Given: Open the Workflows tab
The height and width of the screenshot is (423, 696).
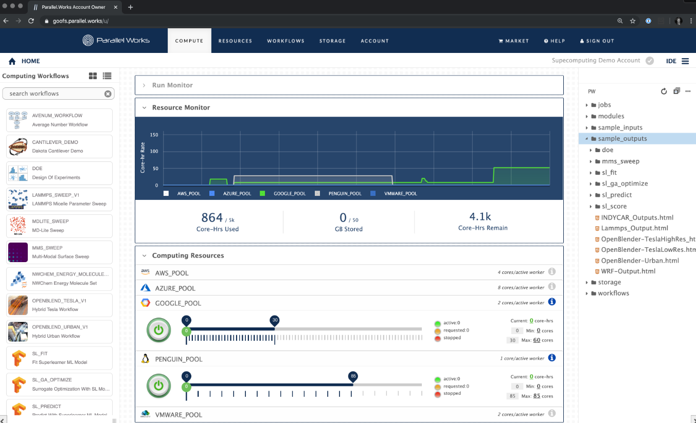Looking at the screenshot, I should [x=285, y=41].
